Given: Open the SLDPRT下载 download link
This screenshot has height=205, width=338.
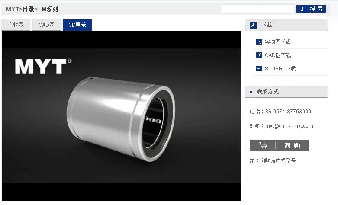Looking at the screenshot, I should coord(280,68).
